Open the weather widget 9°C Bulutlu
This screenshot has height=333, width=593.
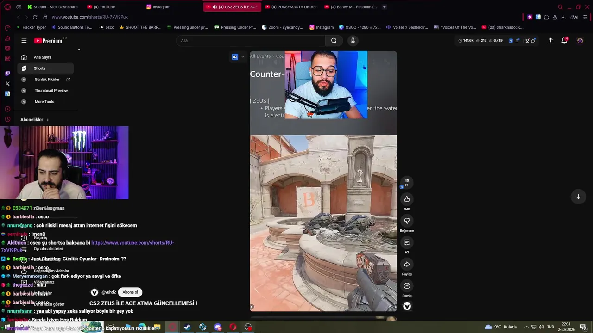click(x=500, y=327)
